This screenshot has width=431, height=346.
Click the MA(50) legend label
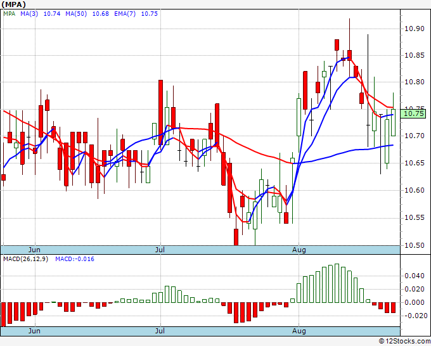76,14
